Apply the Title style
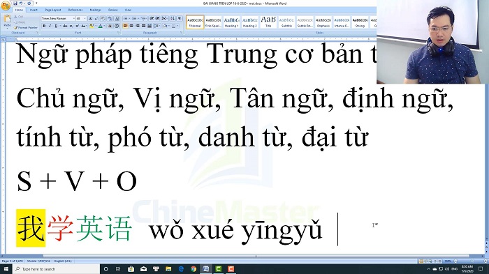Image resolution: width=489 pixels, height=274 pixels. [268, 22]
